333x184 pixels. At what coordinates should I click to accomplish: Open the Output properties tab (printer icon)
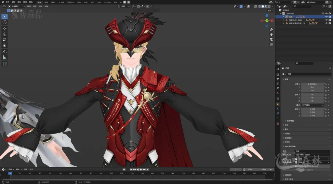(x=278, y=79)
